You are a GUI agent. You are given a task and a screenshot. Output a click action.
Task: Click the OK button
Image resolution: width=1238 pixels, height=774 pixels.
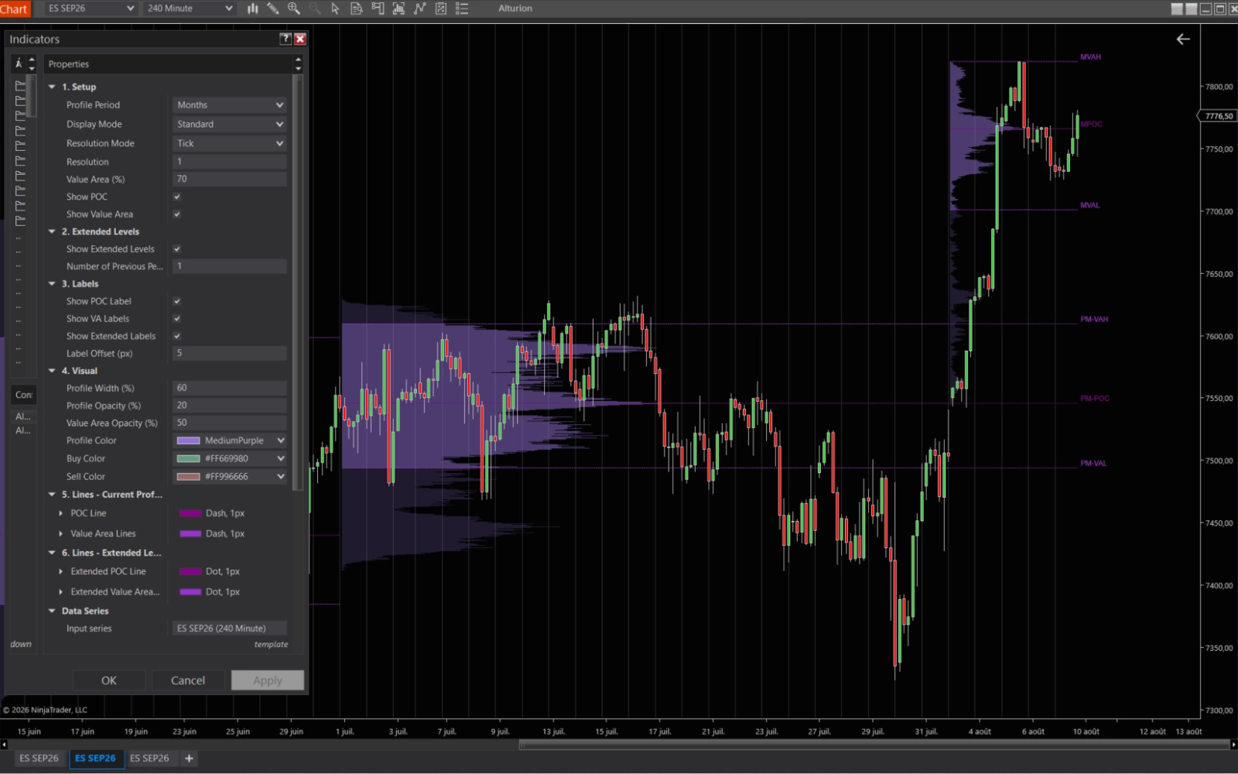coord(109,680)
